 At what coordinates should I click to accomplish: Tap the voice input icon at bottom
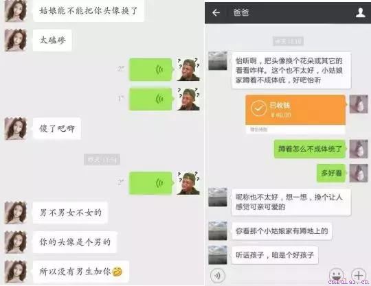[x=217, y=276]
